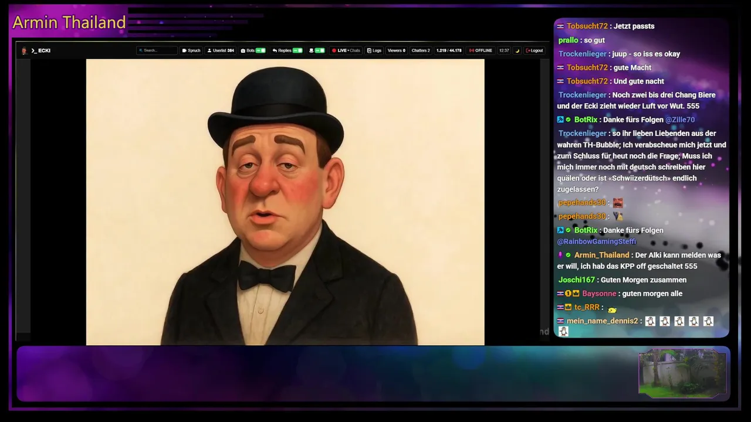Image resolution: width=751 pixels, height=422 pixels.
Task: Focus the Search input field
Action: click(x=157, y=50)
